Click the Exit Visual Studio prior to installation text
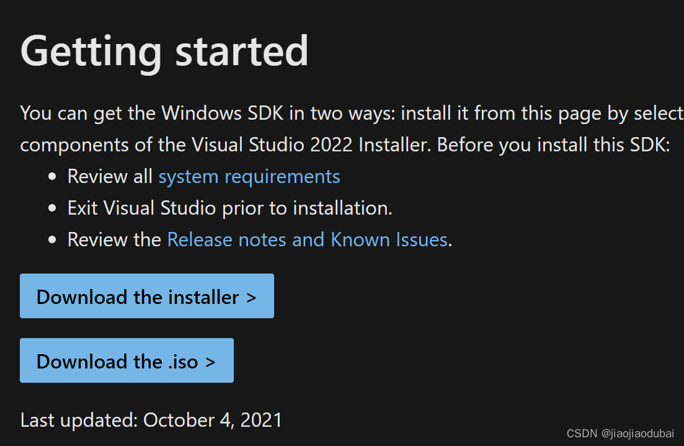Viewport: 684px width, 446px height. (230, 208)
